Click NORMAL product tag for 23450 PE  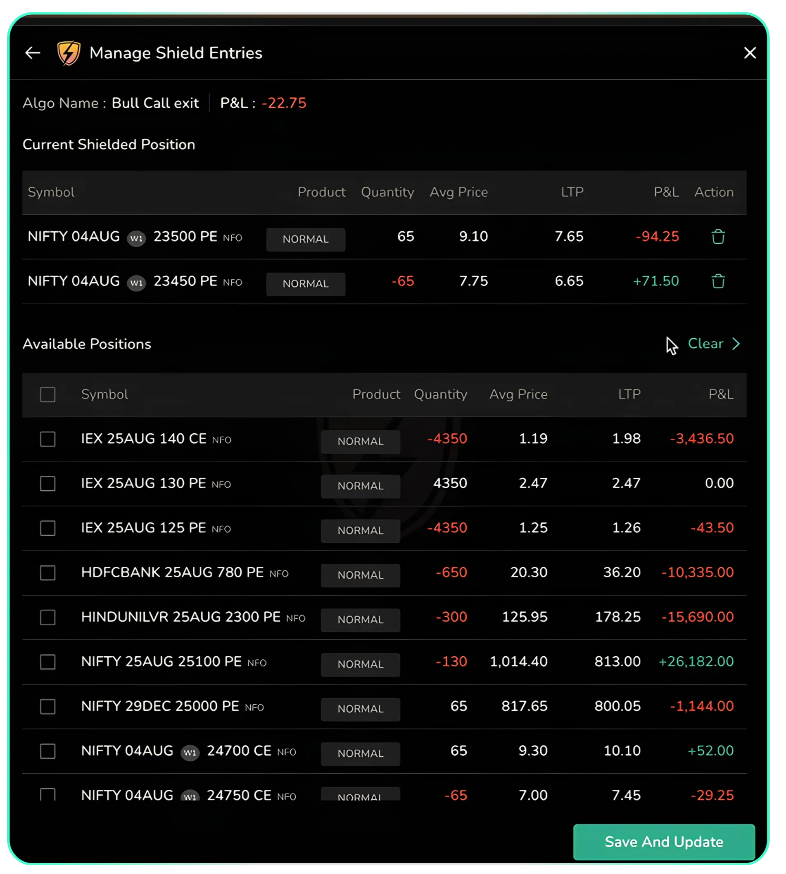click(x=306, y=284)
